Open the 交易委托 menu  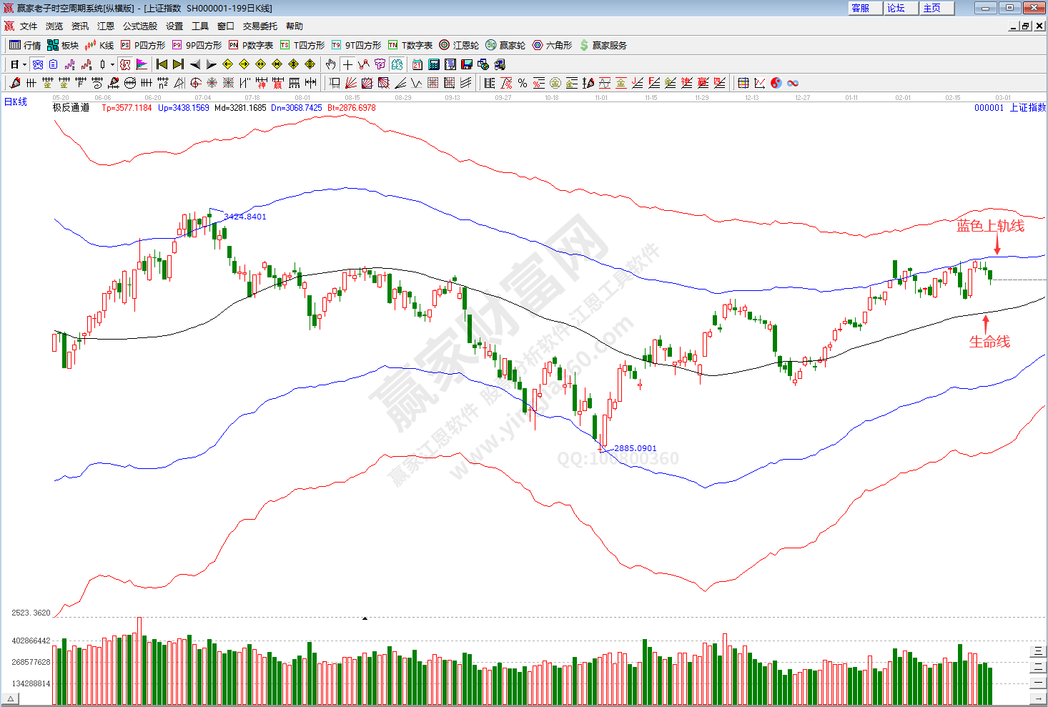click(x=259, y=26)
